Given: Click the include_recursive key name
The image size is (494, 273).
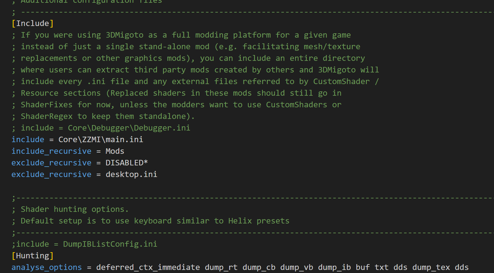Looking at the screenshot, I should pos(51,151).
